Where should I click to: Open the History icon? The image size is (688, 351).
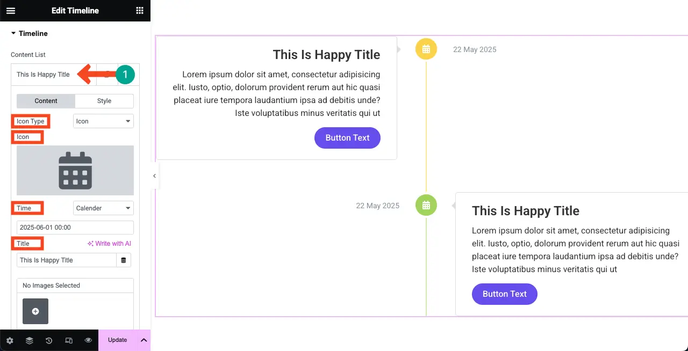(49, 340)
